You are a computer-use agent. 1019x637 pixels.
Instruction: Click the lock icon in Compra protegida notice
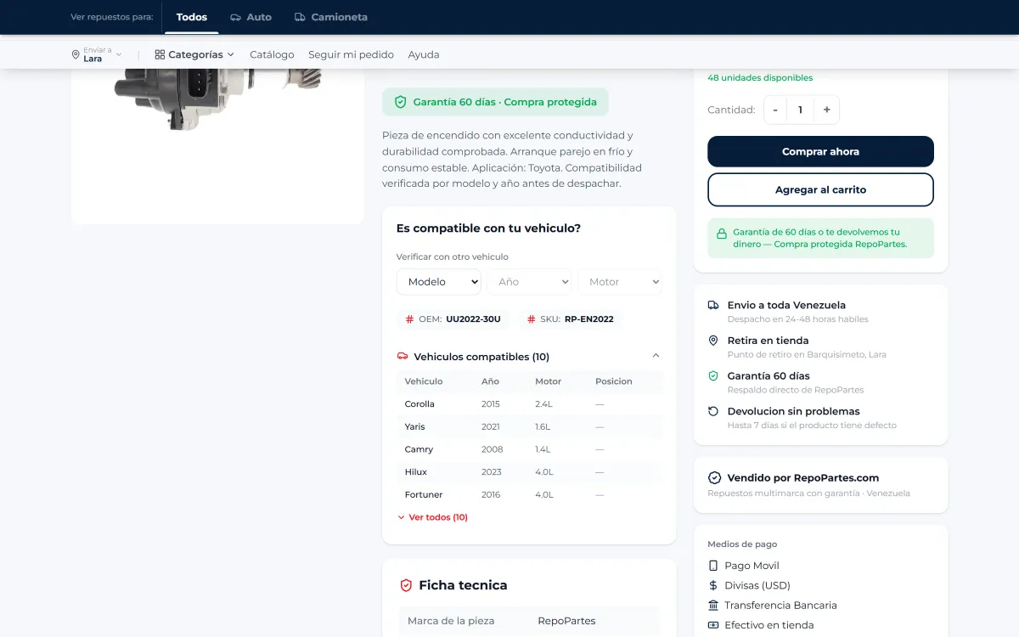(722, 234)
